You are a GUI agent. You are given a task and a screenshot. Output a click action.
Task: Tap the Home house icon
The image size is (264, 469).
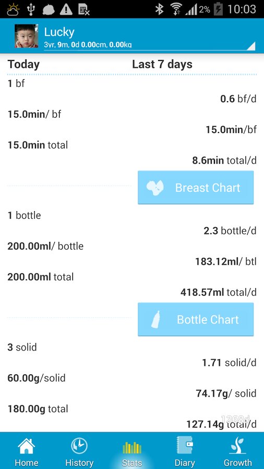[26, 446]
